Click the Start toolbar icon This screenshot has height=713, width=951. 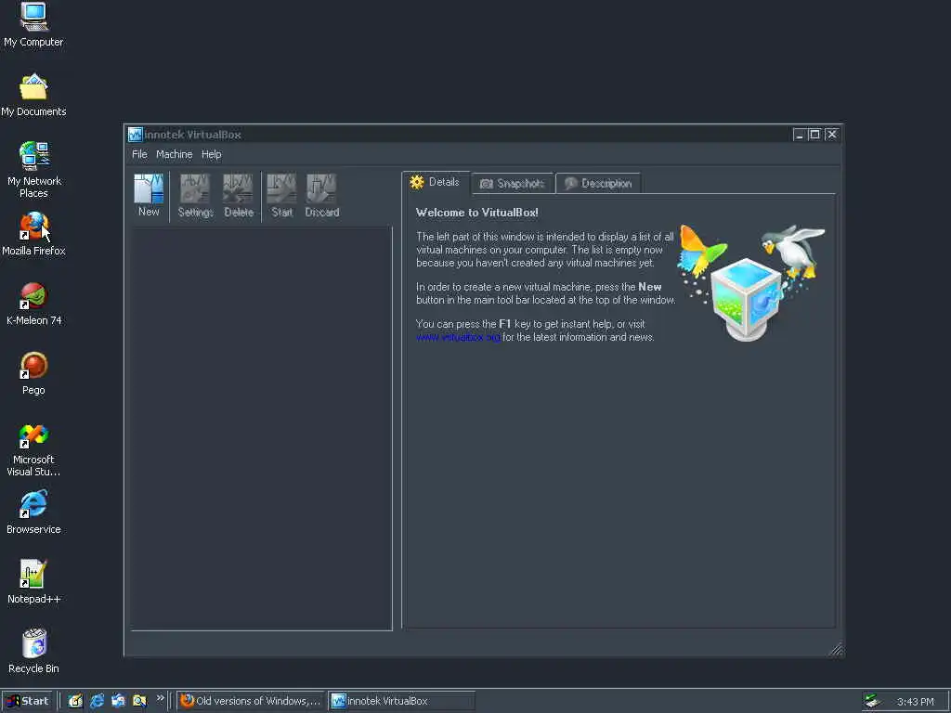(x=282, y=195)
